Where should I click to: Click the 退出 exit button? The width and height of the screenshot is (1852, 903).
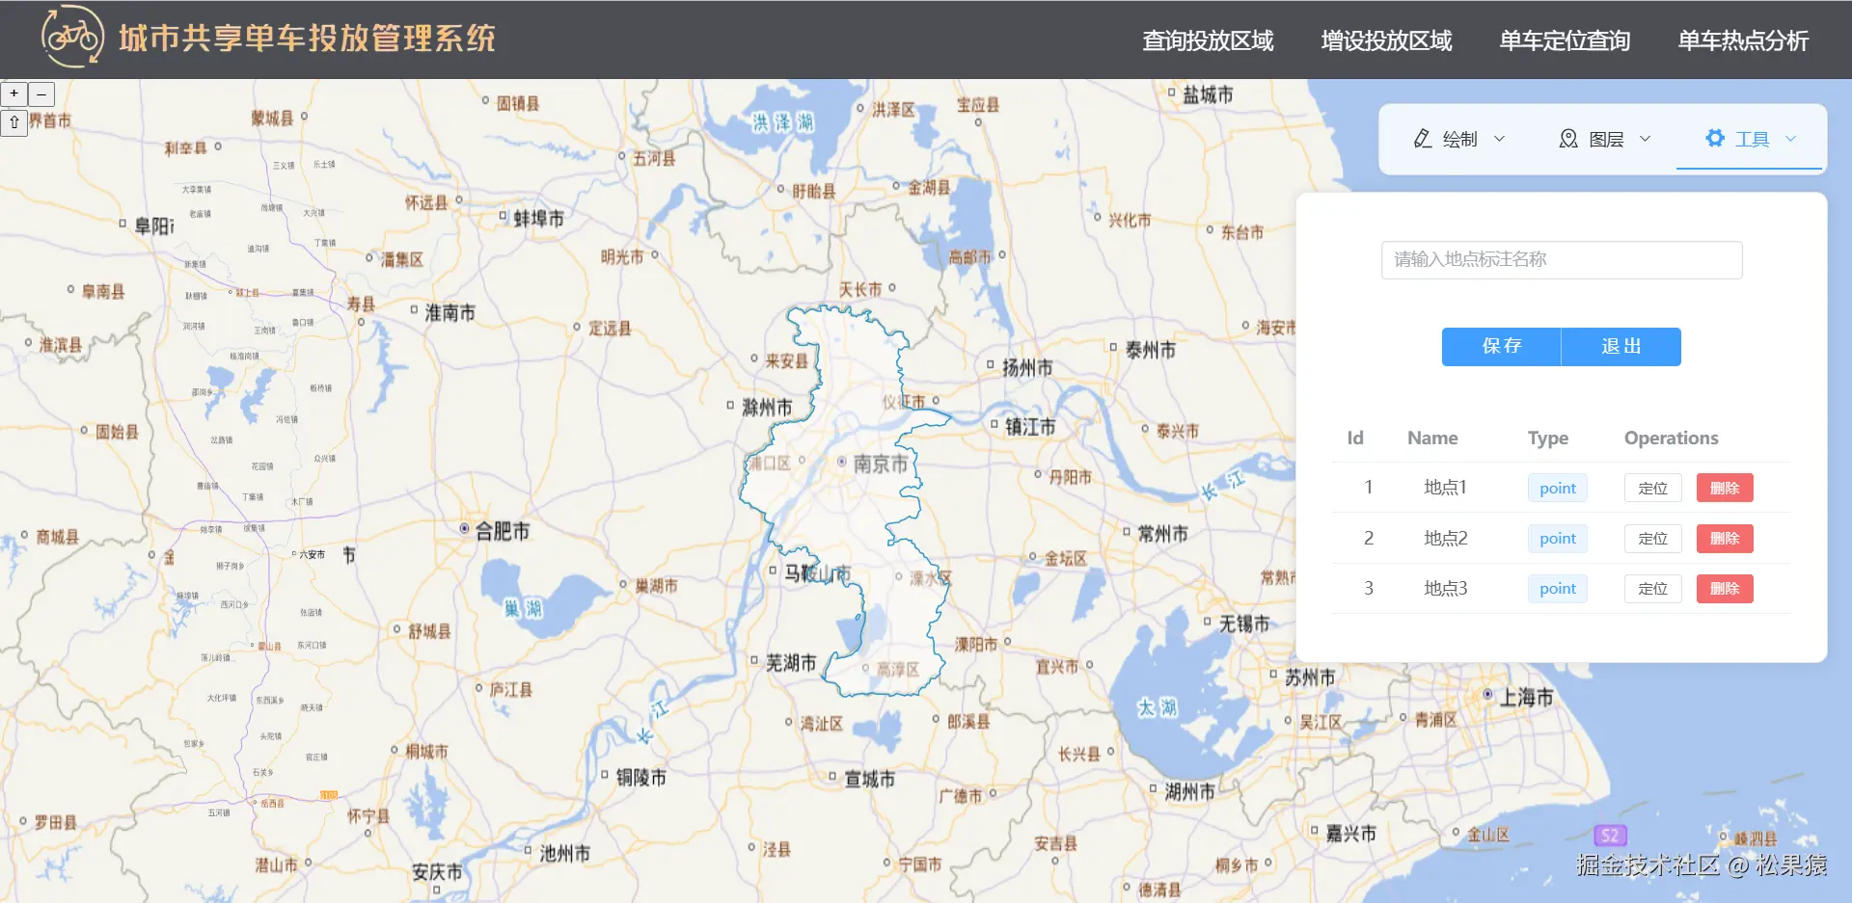click(1620, 346)
